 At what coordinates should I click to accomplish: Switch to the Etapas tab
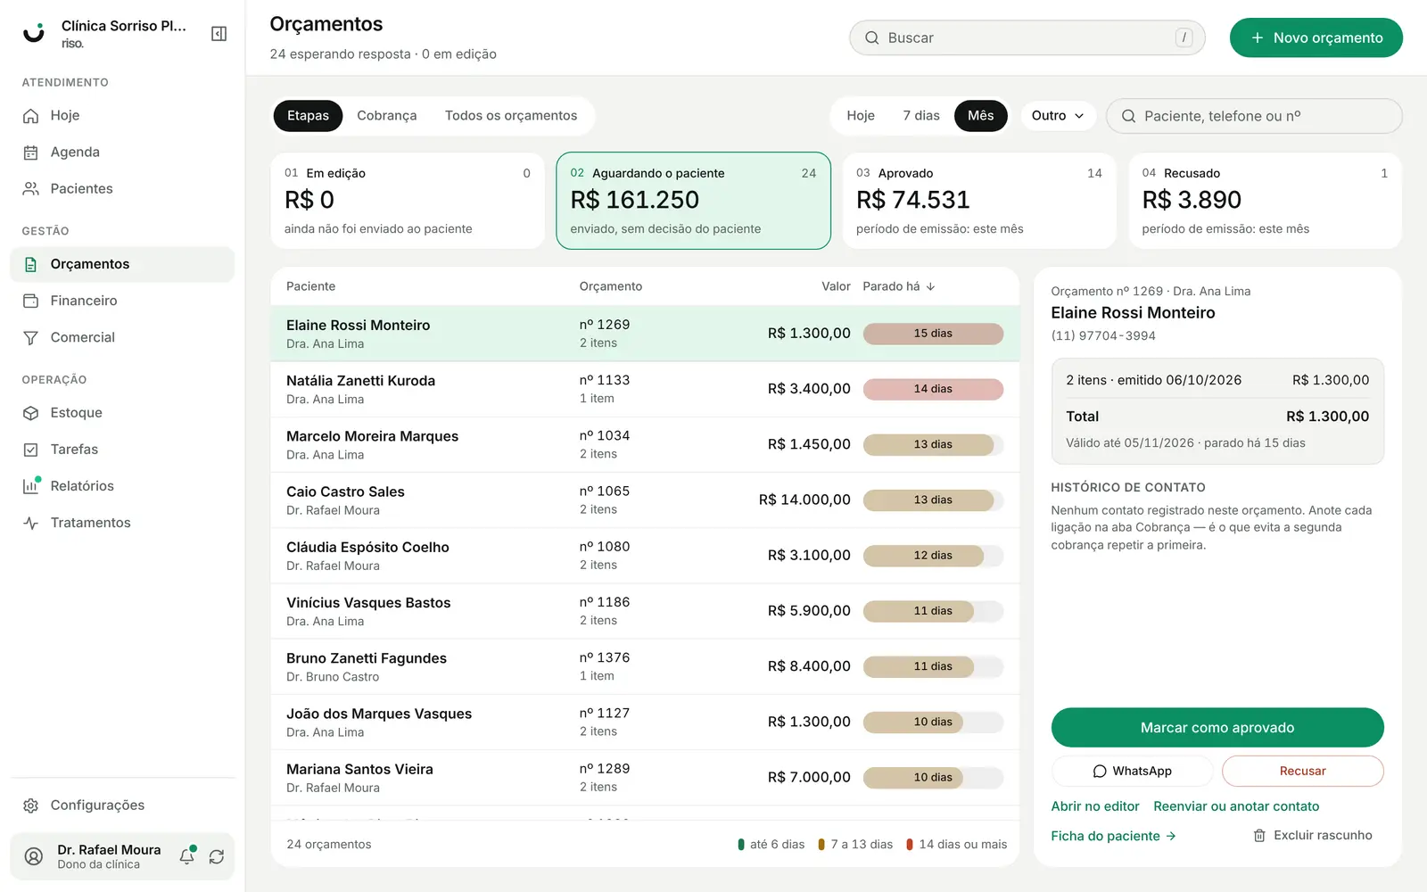point(309,116)
